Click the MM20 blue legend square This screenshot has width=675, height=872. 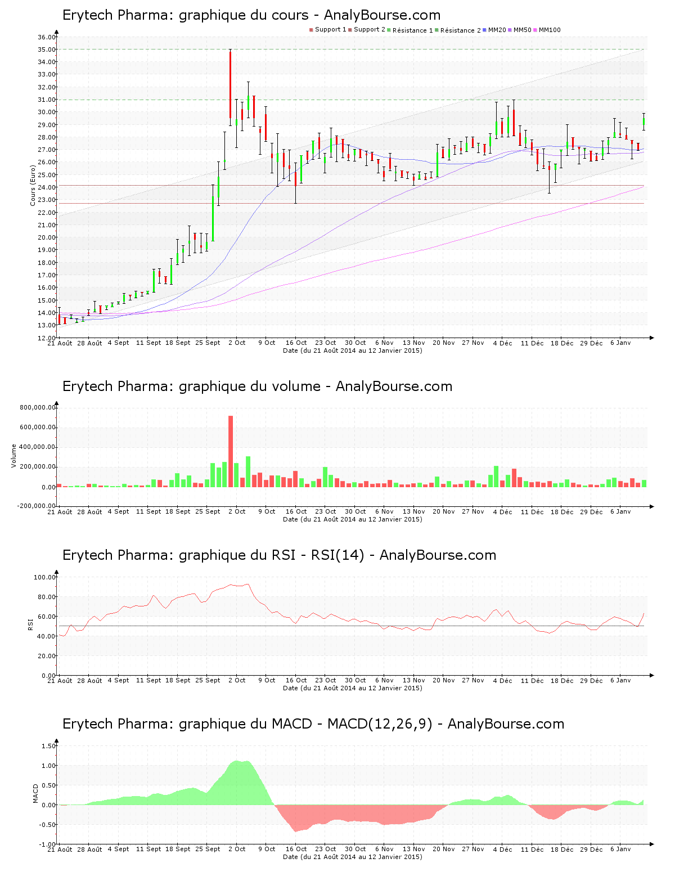point(484,30)
